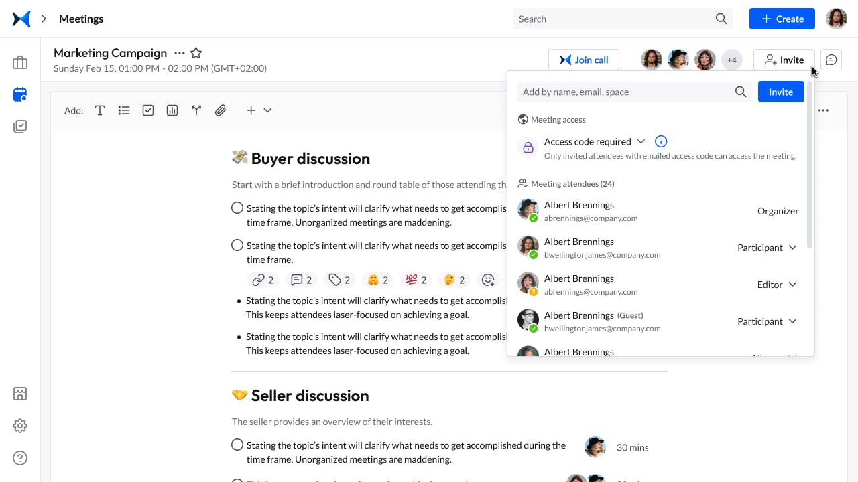Click the info icon beside Access code required
The image size is (858, 482).
[x=661, y=141]
